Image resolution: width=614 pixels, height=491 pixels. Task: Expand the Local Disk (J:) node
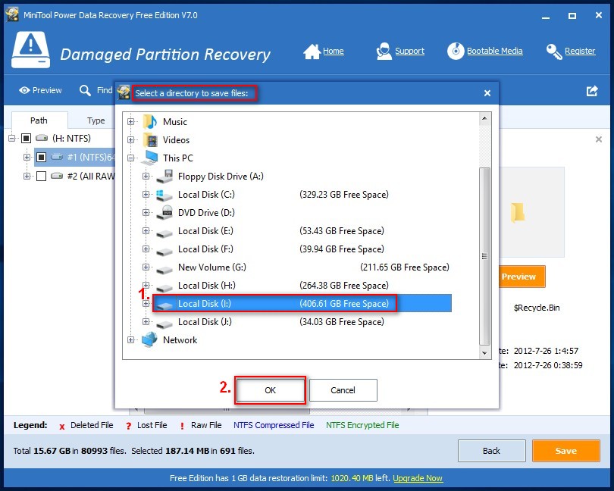(x=146, y=322)
